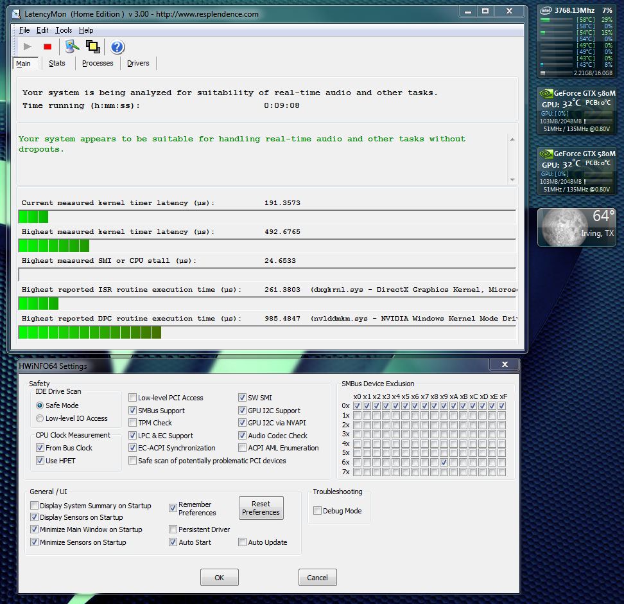The width and height of the screenshot is (624, 604).
Task: Toggle Remember Preferences checkbox
Action: tap(173, 508)
